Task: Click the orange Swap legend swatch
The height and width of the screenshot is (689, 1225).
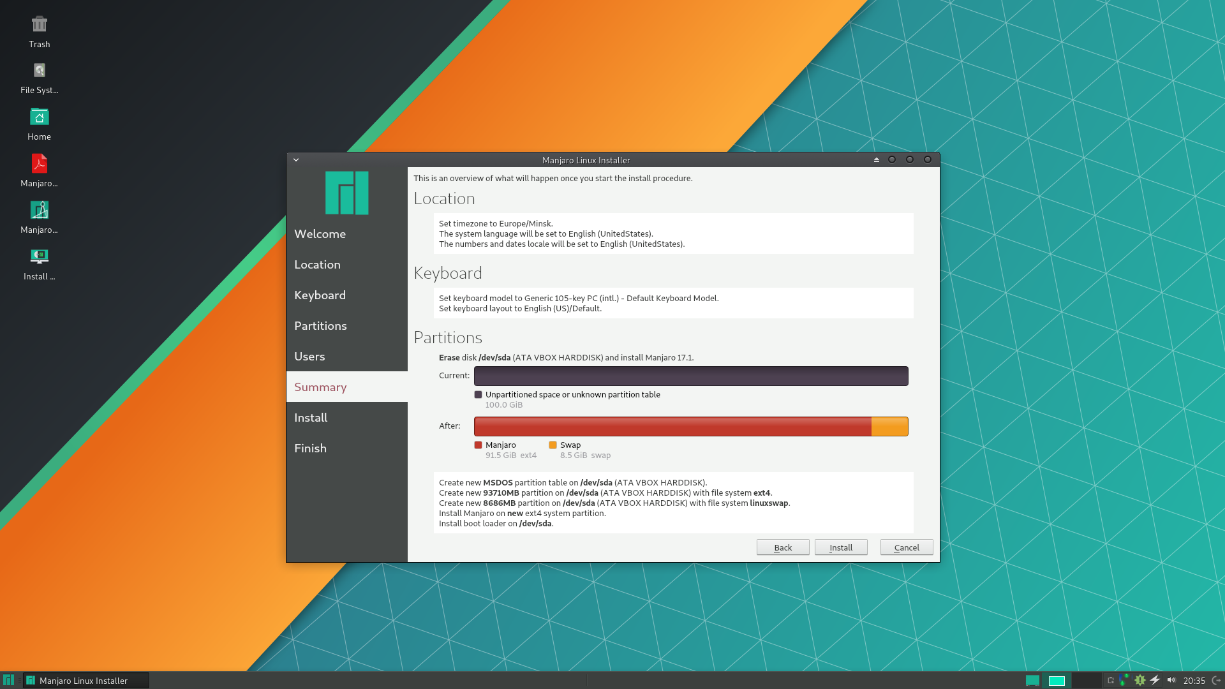Action: click(553, 445)
